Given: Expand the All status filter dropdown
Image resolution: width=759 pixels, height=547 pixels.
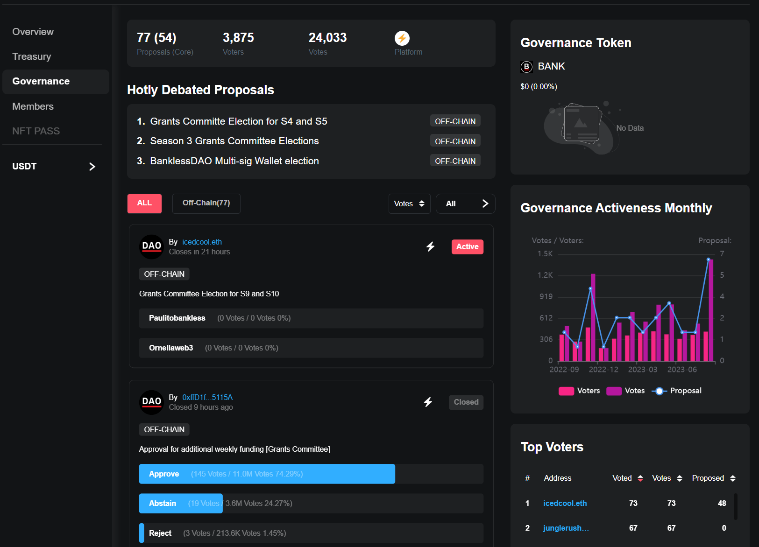Looking at the screenshot, I should point(465,203).
